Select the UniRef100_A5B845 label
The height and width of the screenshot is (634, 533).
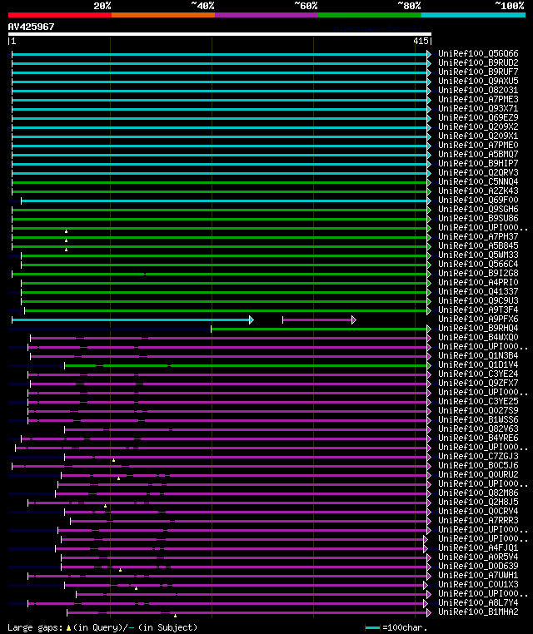478,245
